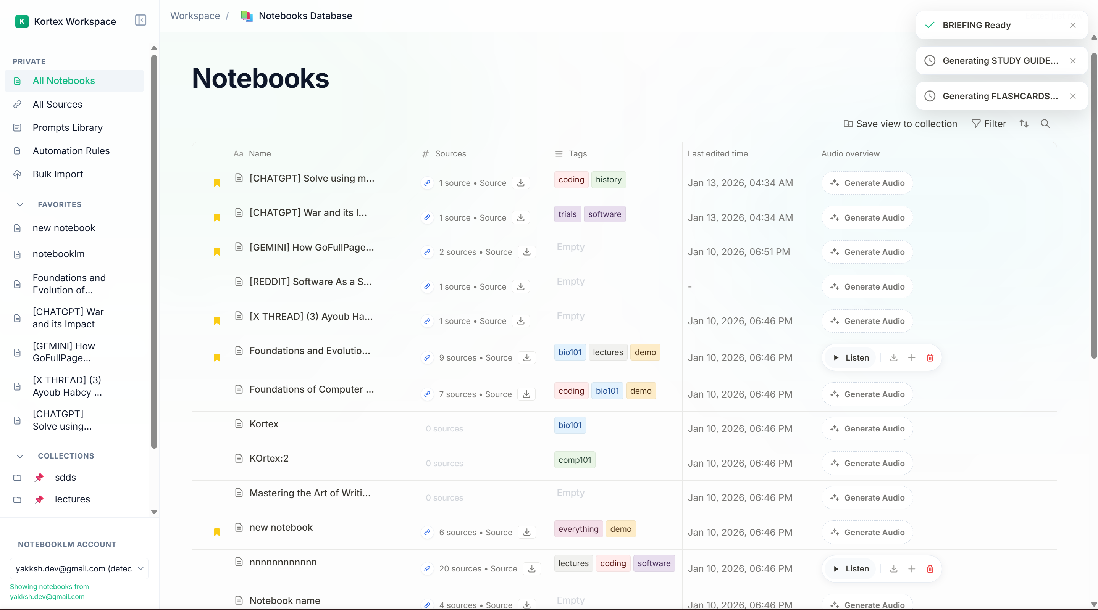Collapse the sidebar with the panel icon
This screenshot has width=1098, height=610.
pyautogui.click(x=140, y=21)
